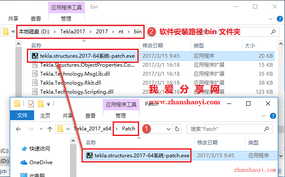
Task: Open 查看 tab in Patch window
Action: (90, 115)
